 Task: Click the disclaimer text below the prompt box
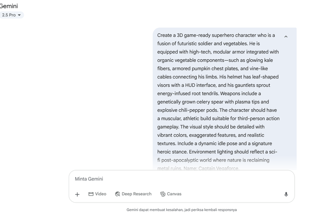181,210
